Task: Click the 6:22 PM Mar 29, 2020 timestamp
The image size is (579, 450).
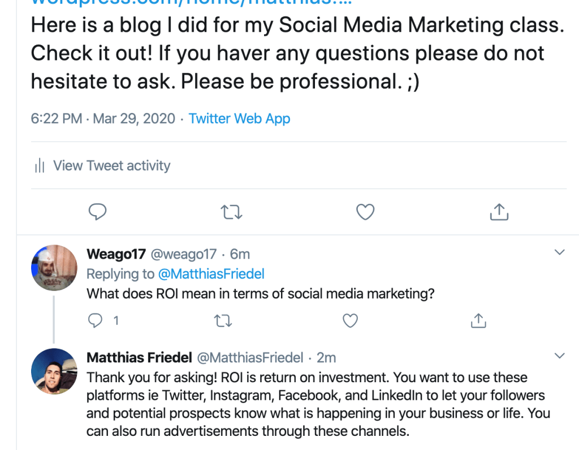Action: click(x=102, y=119)
